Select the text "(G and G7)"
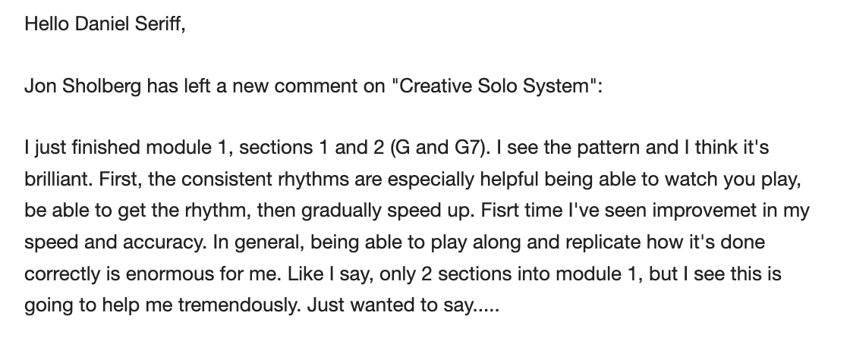The height and width of the screenshot is (344, 850). (436, 147)
